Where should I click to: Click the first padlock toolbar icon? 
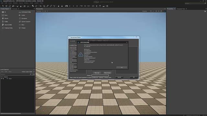point(59,6)
